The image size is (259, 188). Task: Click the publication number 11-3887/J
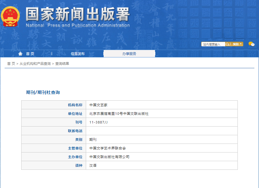[x=98, y=122]
